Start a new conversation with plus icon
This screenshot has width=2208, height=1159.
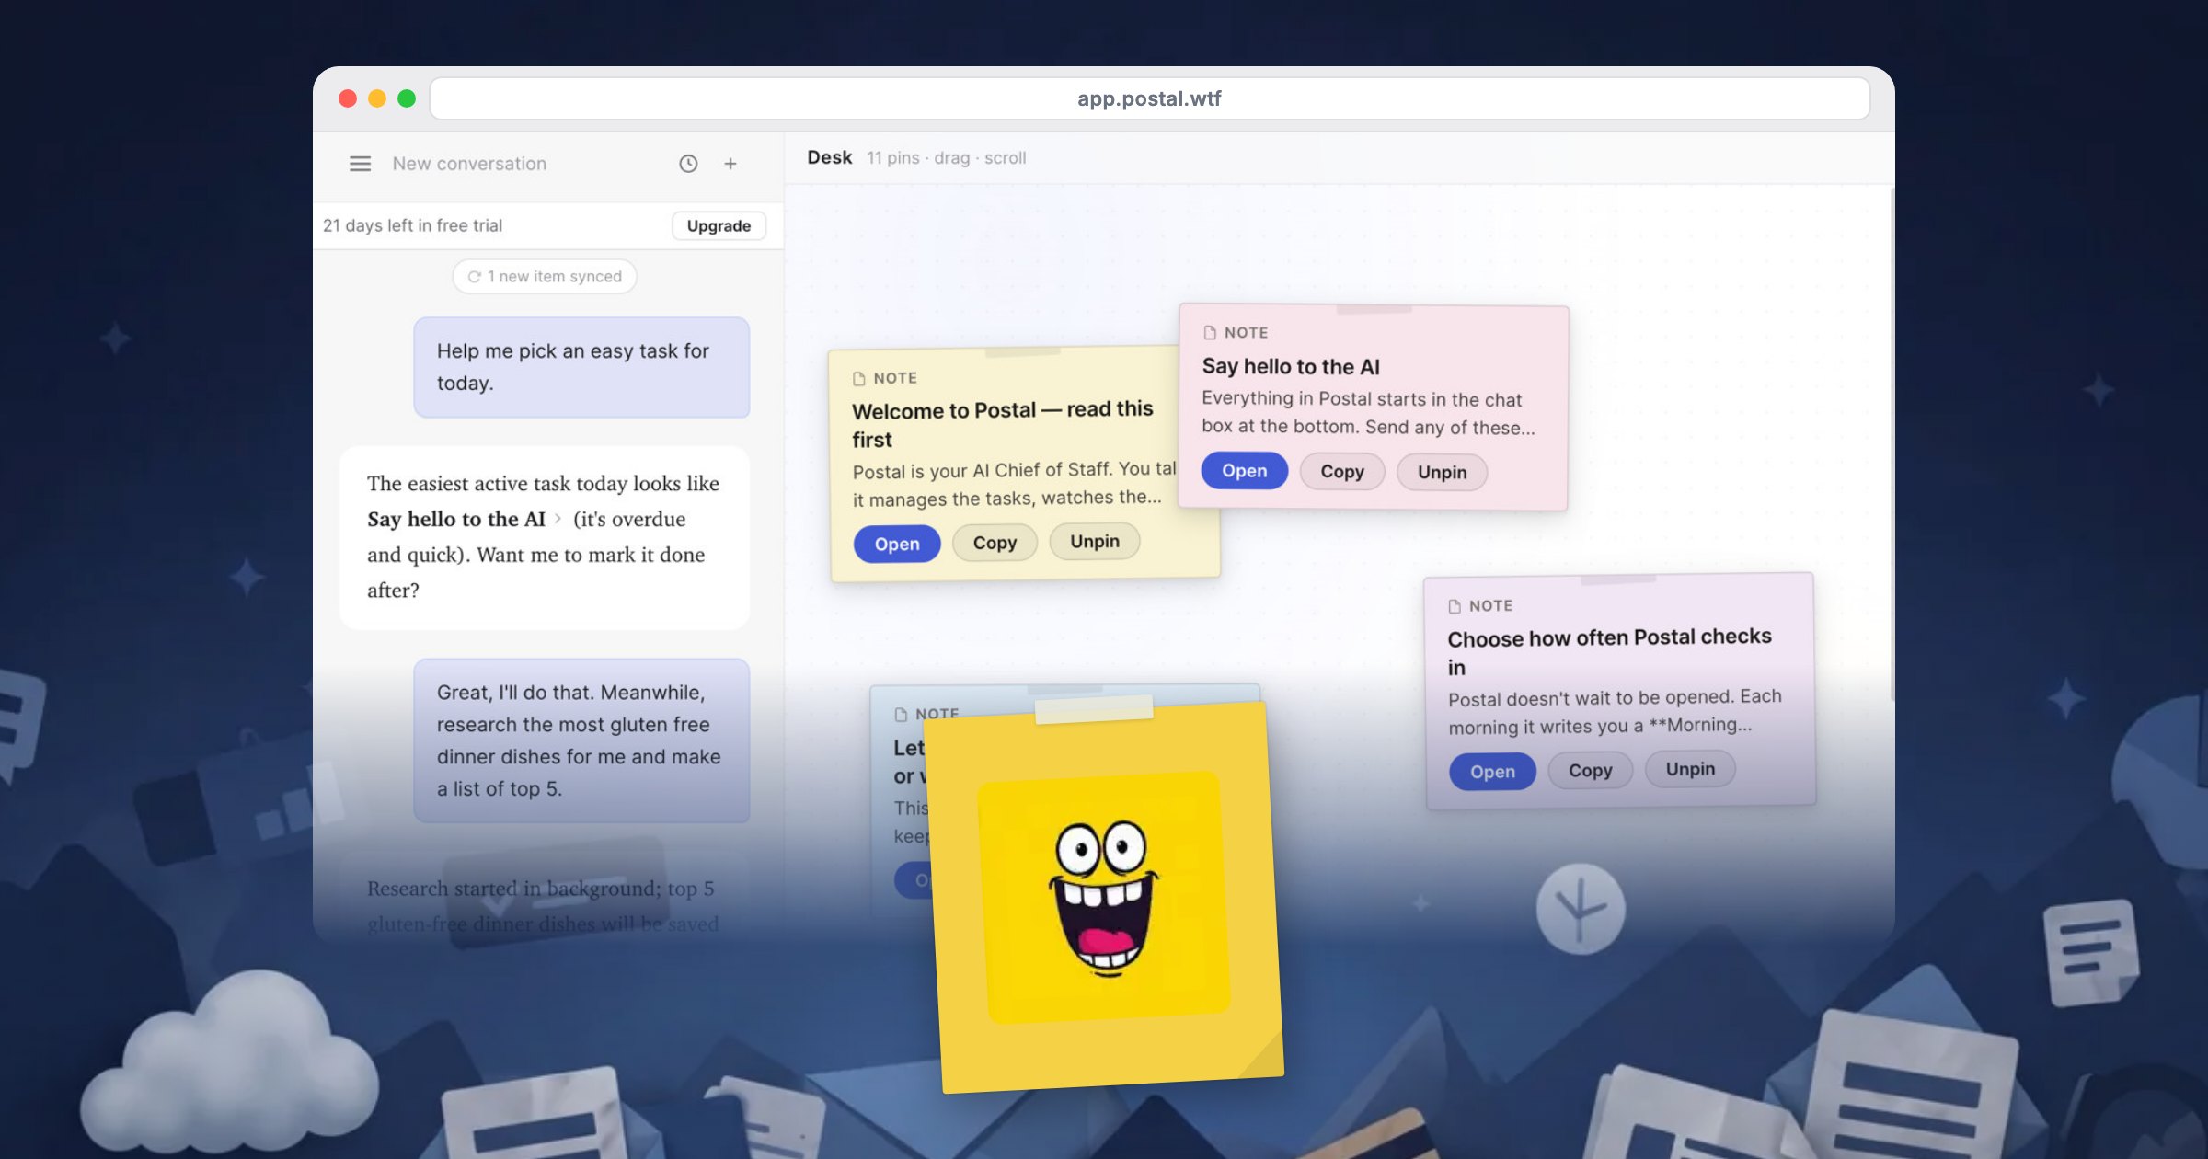(x=730, y=164)
